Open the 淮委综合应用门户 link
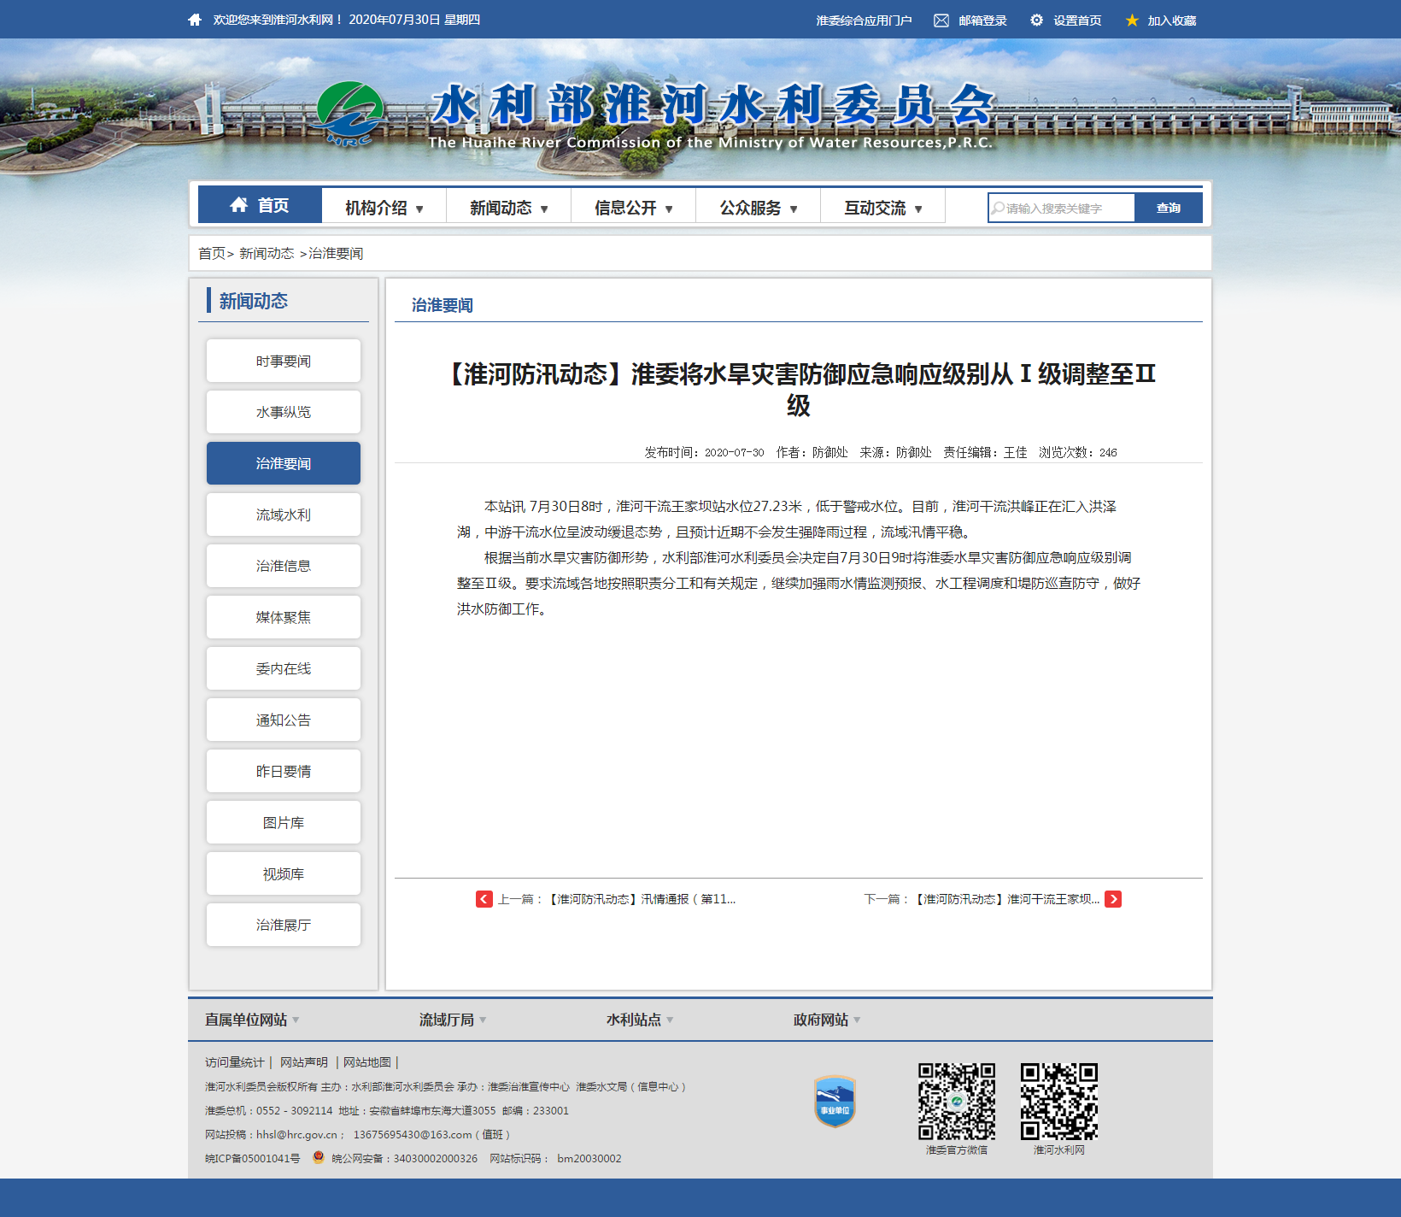 click(863, 21)
